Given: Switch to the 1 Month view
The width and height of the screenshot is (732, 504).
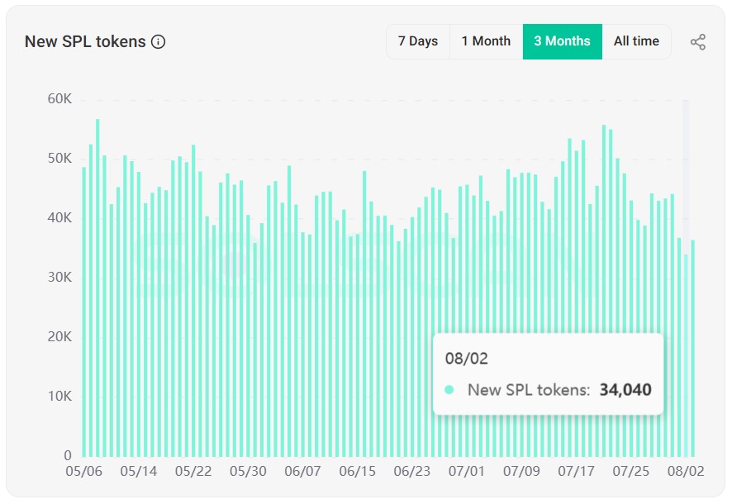Looking at the screenshot, I should (487, 41).
